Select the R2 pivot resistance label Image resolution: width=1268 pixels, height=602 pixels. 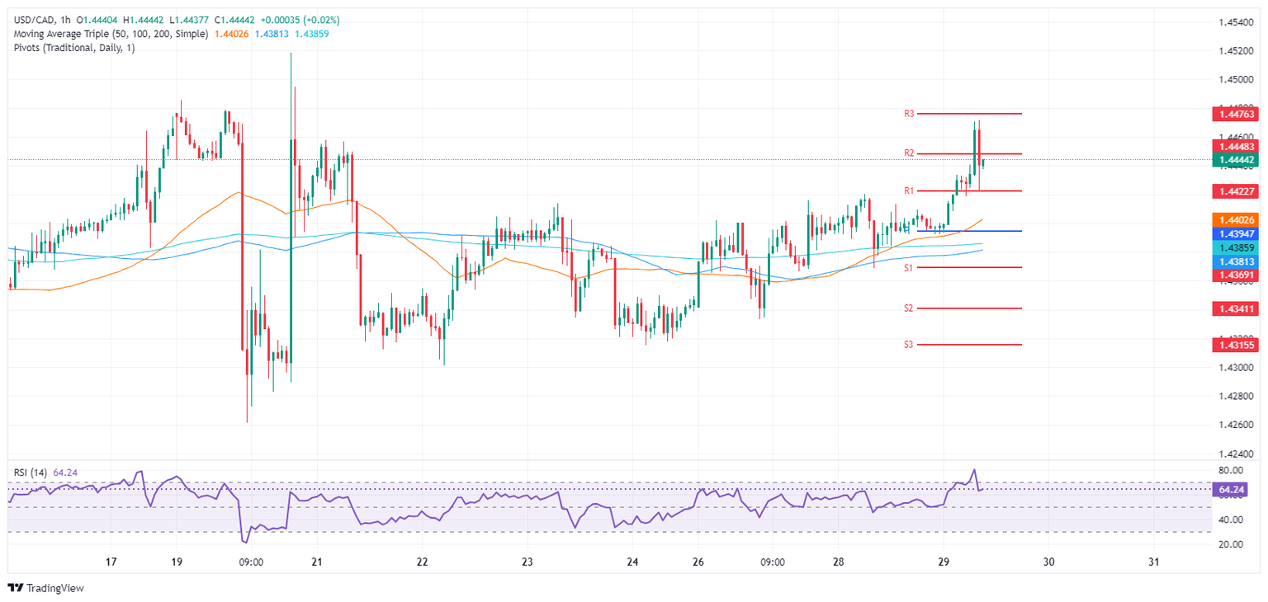click(909, 153)
